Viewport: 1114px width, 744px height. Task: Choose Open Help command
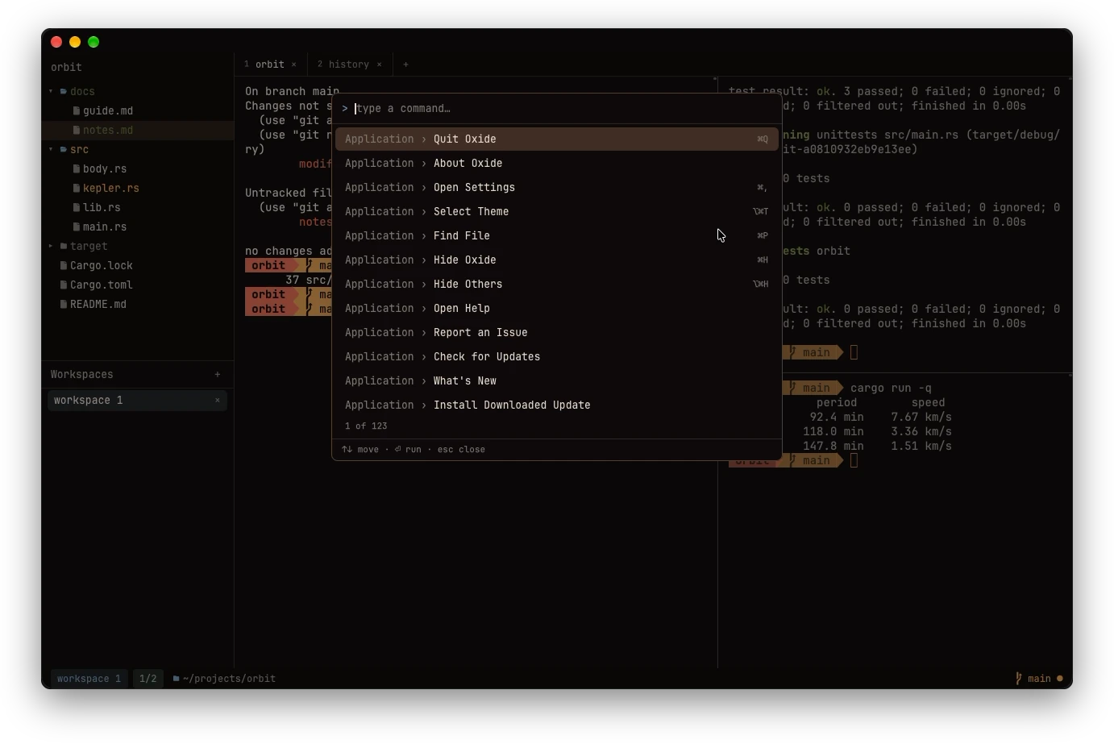click(x=557, y=308)
